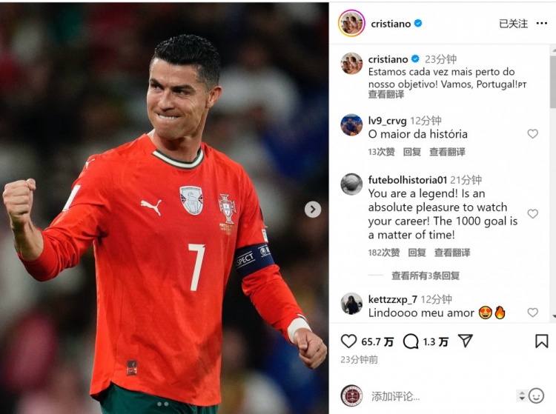
Task: Like the post with the heart icon
Action: pos(348,341)
